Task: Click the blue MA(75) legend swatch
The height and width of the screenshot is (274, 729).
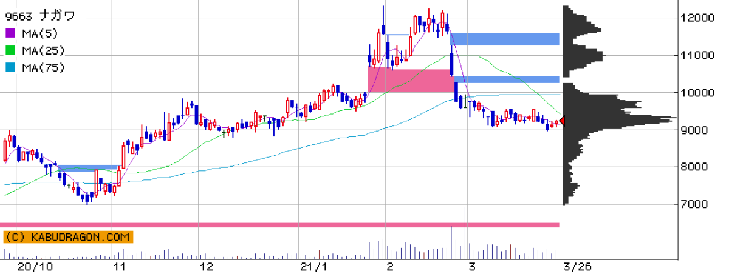Action: [11, 68]
